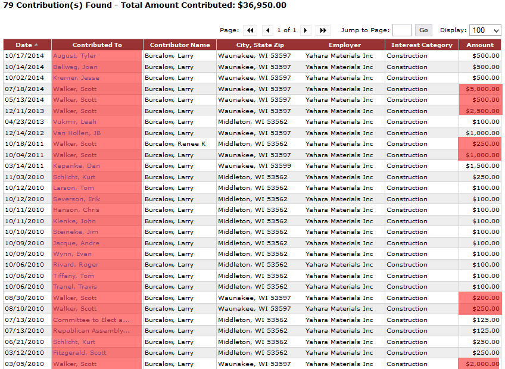Click the Jump to Page input field
Viewport: 505px width, 369px height.
point(401,30)
